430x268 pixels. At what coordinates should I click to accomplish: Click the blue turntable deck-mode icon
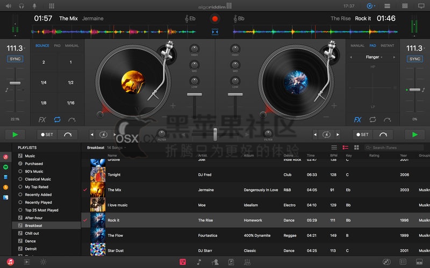[x=370, y=6]
